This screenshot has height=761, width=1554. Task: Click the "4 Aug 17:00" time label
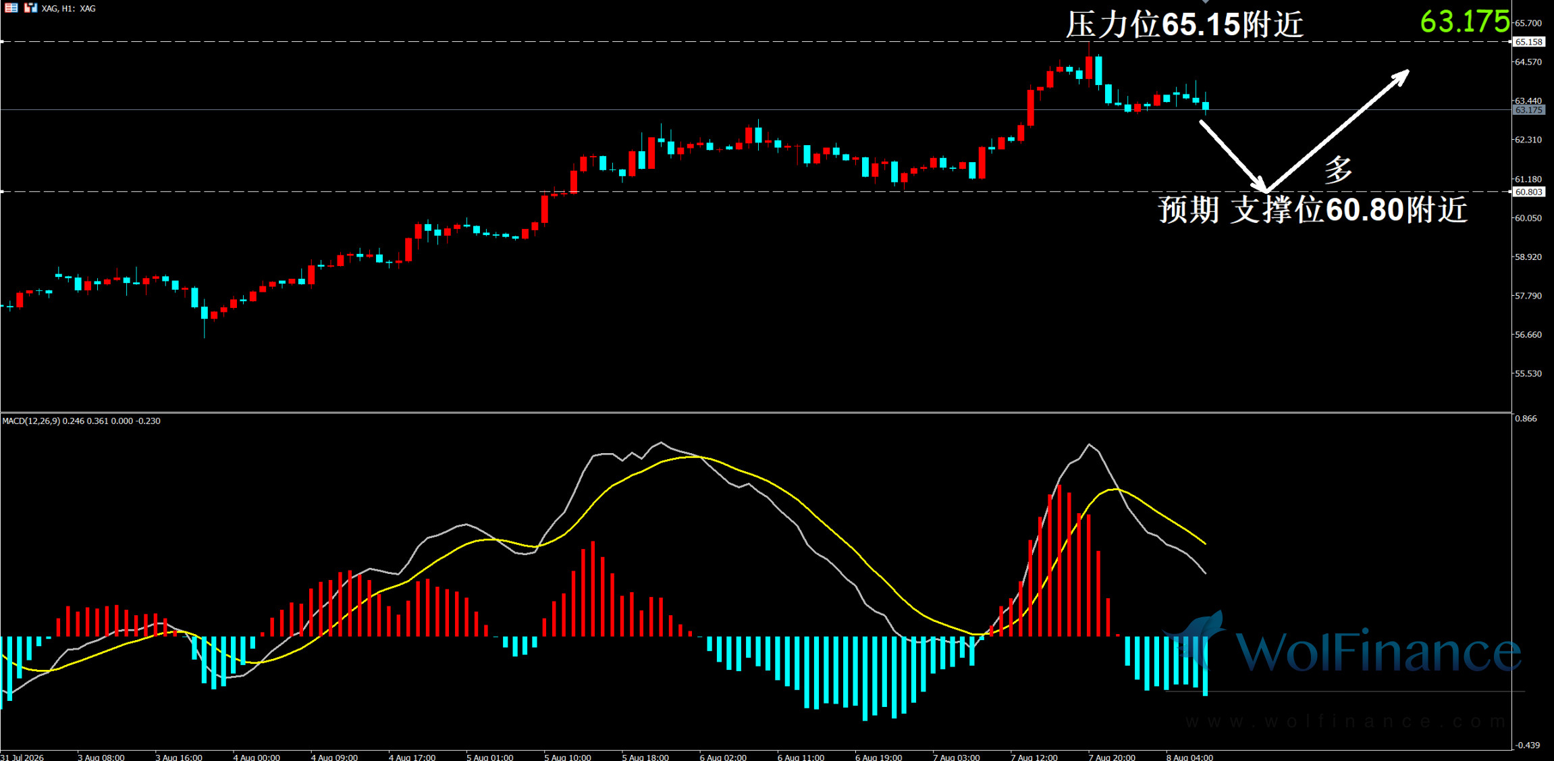pyautogui.click(x=412, y=757)
